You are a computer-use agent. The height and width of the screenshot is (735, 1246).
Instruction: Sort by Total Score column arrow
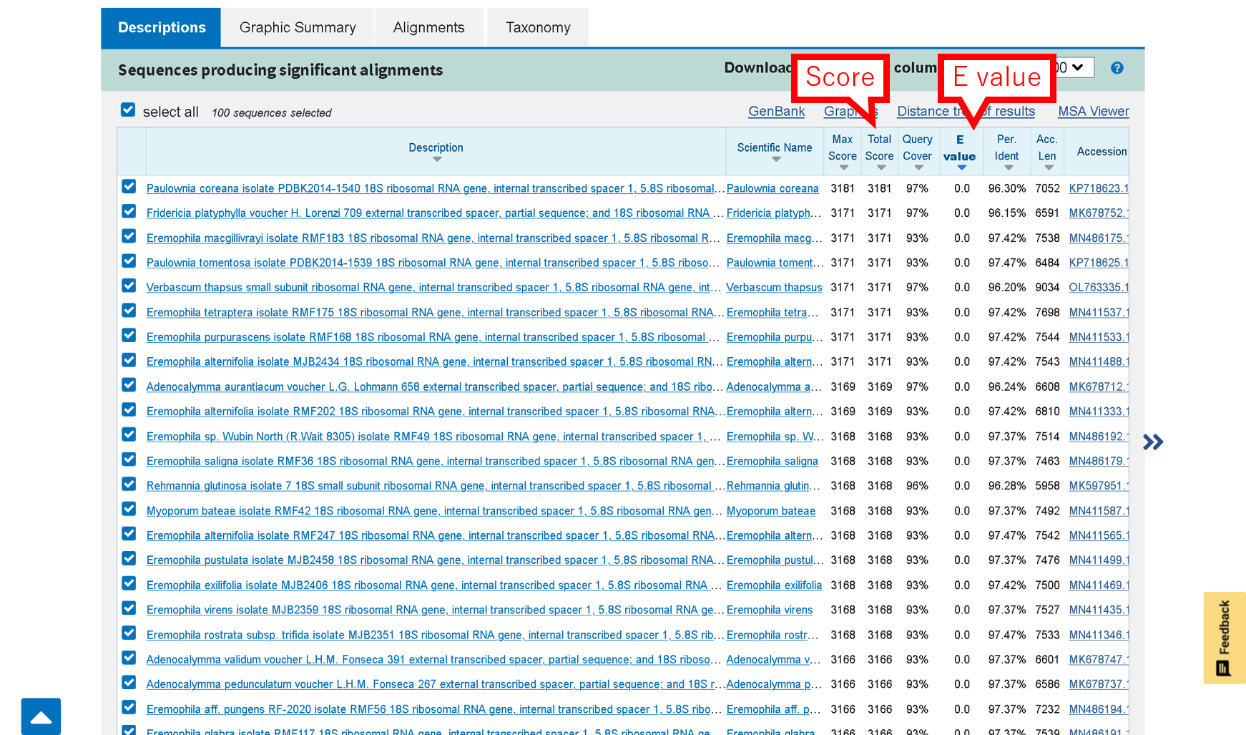881,167
